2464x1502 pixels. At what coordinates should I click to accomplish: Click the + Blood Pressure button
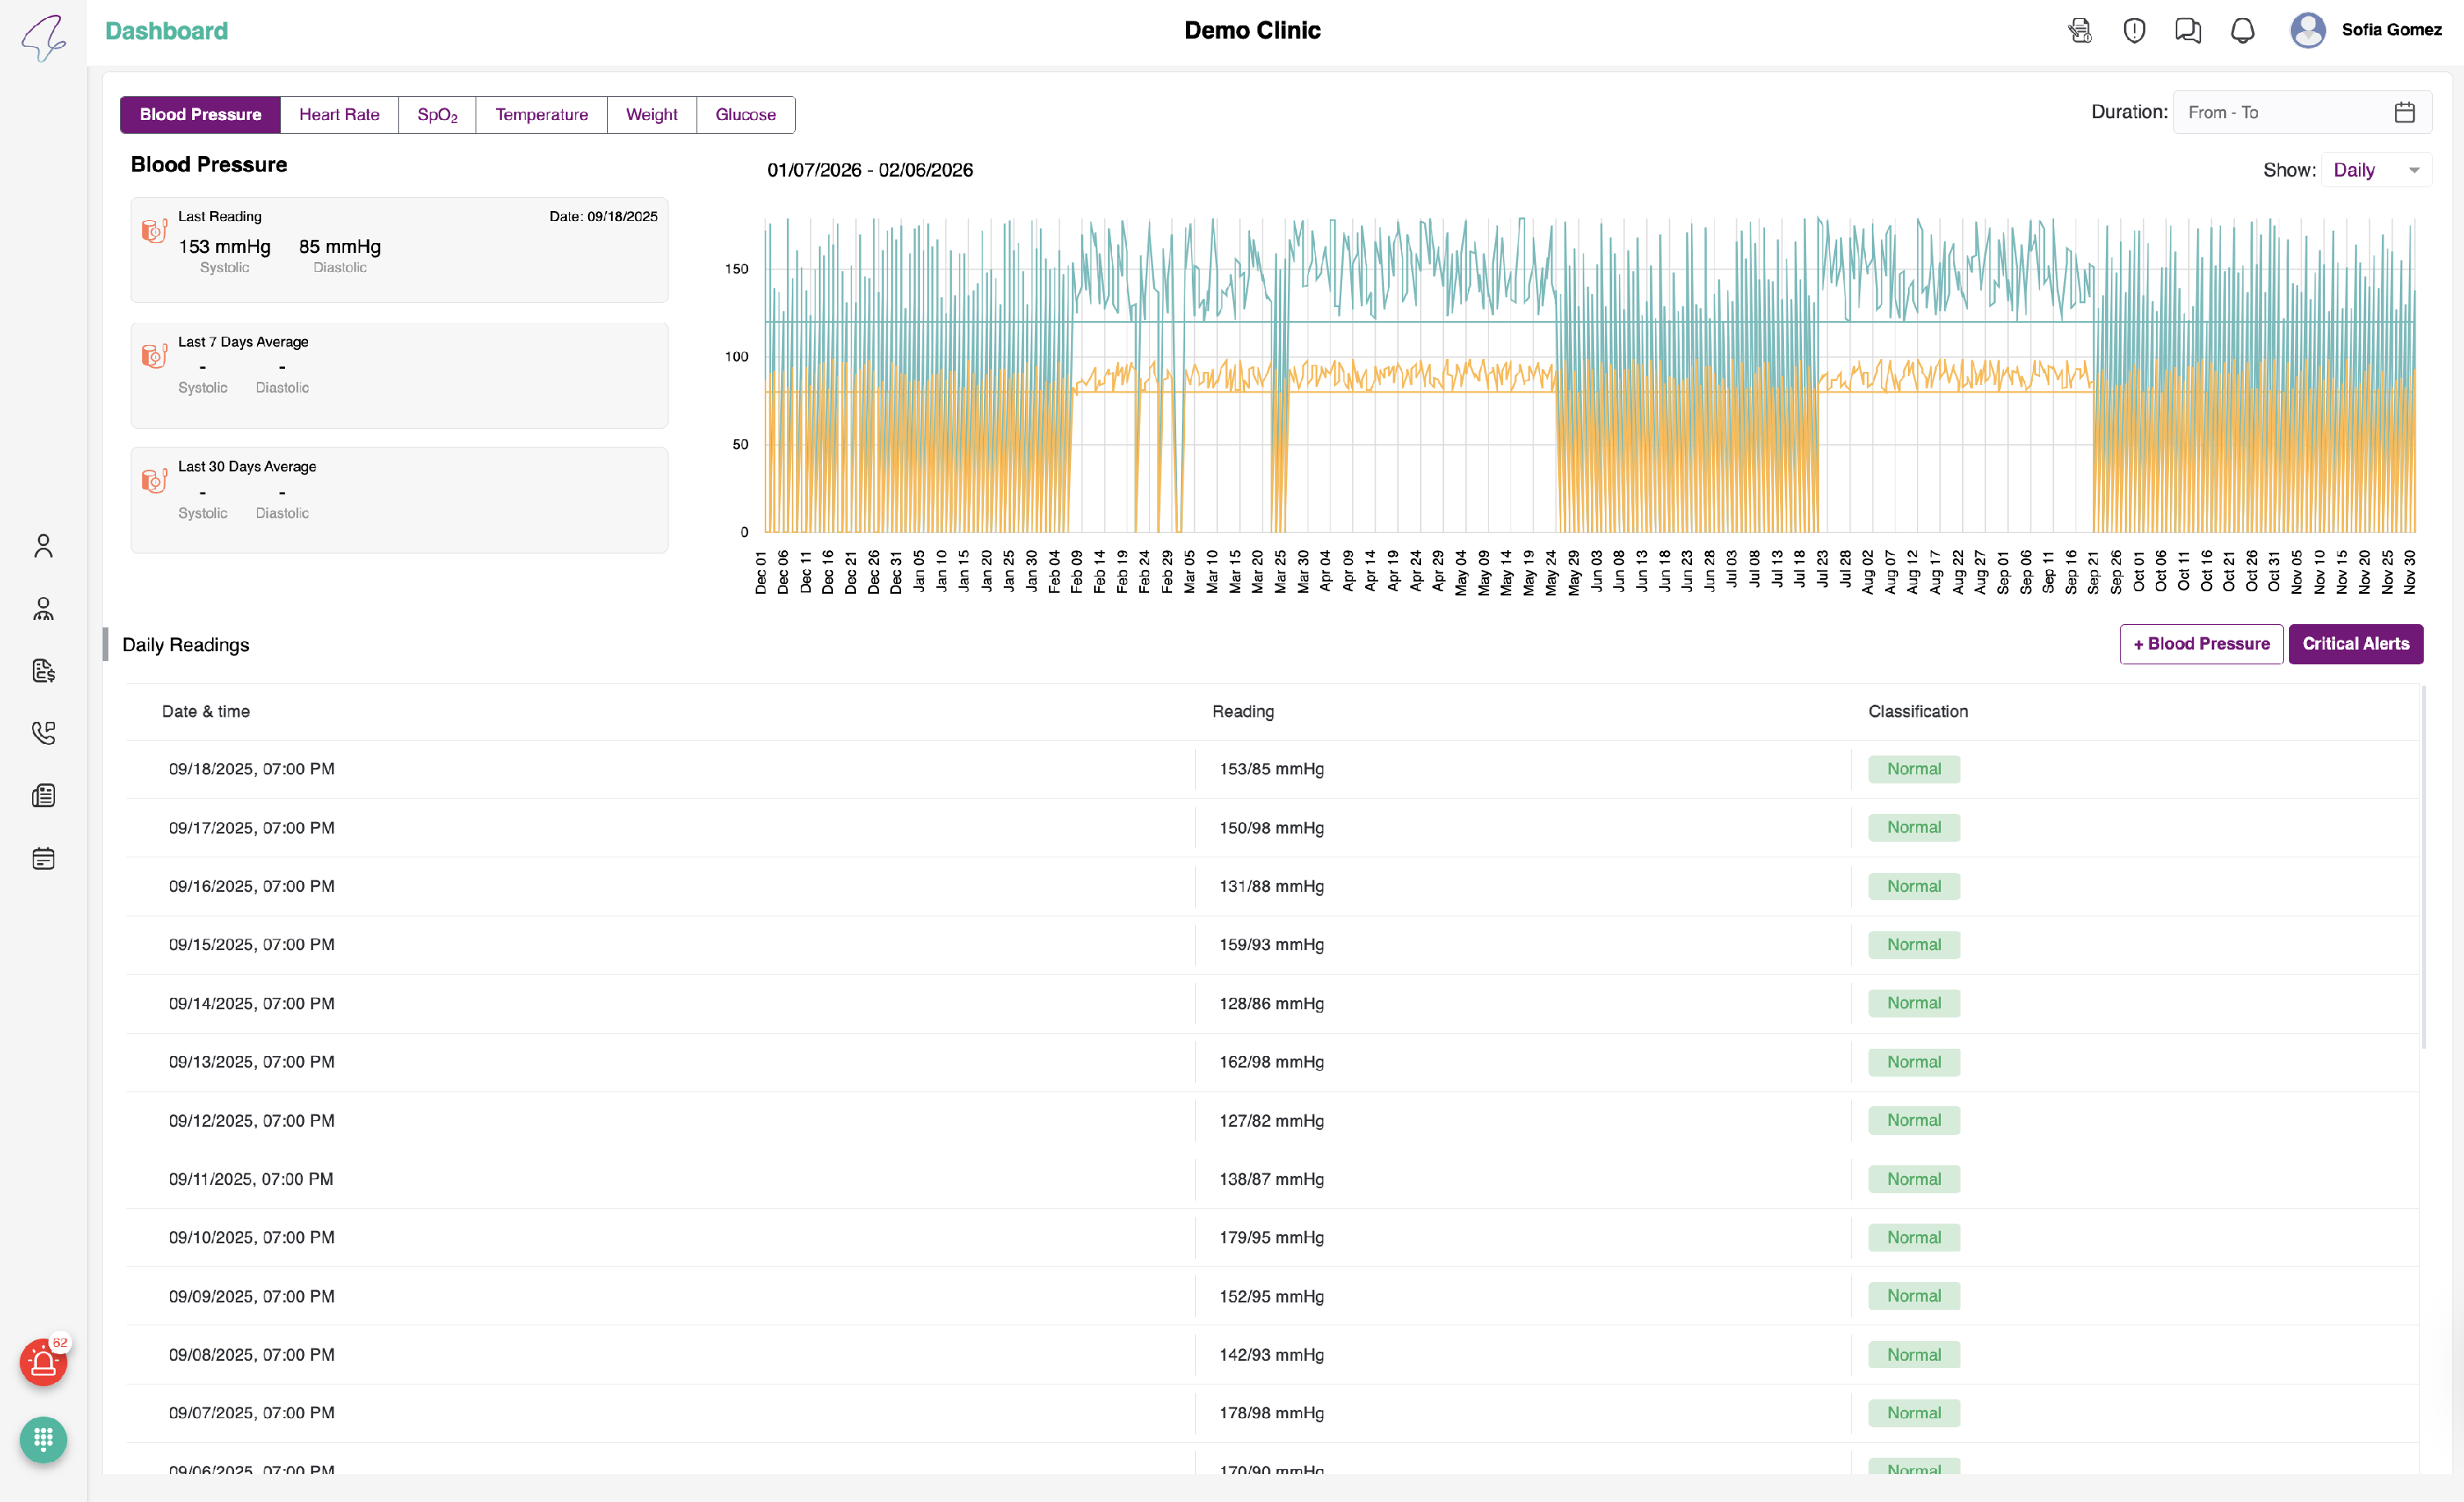point(2200,644)
